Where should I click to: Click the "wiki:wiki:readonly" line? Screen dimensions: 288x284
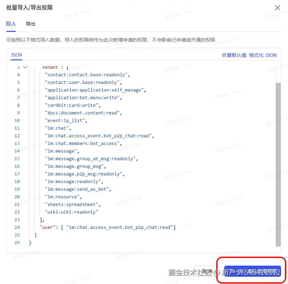tap(71, 212)
